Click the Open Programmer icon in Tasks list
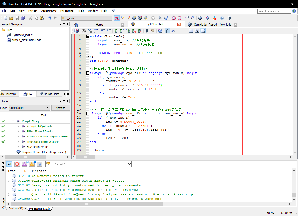This screenshot has height=216, width=298. [18, 152]
